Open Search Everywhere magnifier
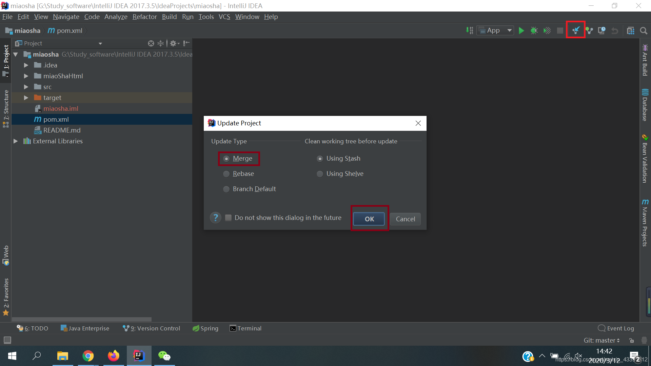 point(644,30)
